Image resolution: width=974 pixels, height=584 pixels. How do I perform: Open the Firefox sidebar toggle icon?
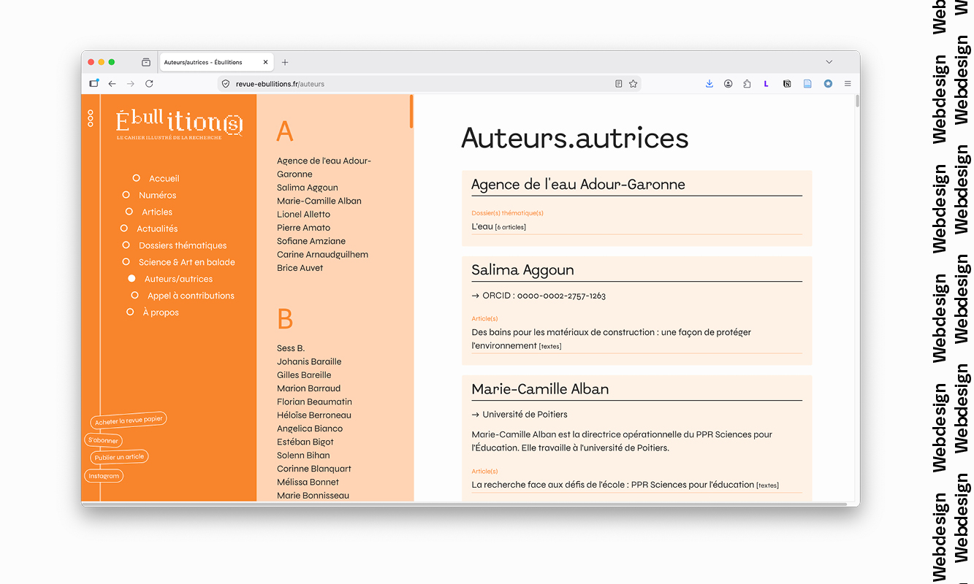(94, 83)
